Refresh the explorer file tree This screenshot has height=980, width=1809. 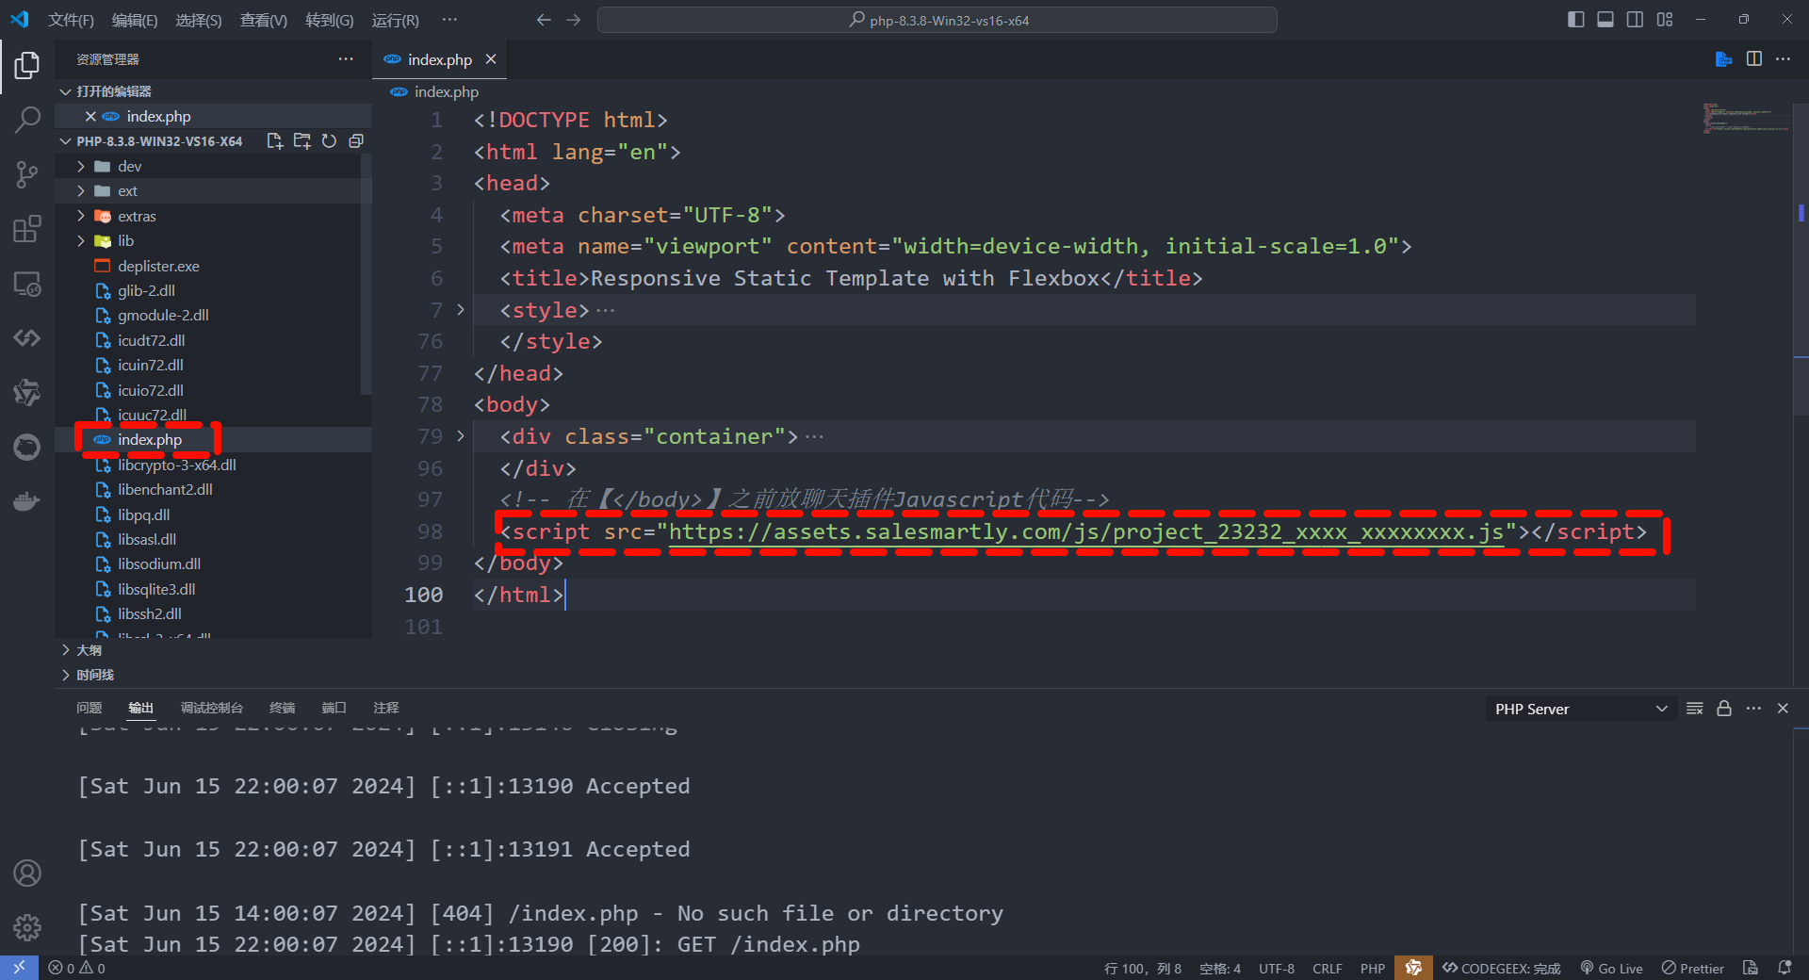pyautogui.click(x=329, y=141)
